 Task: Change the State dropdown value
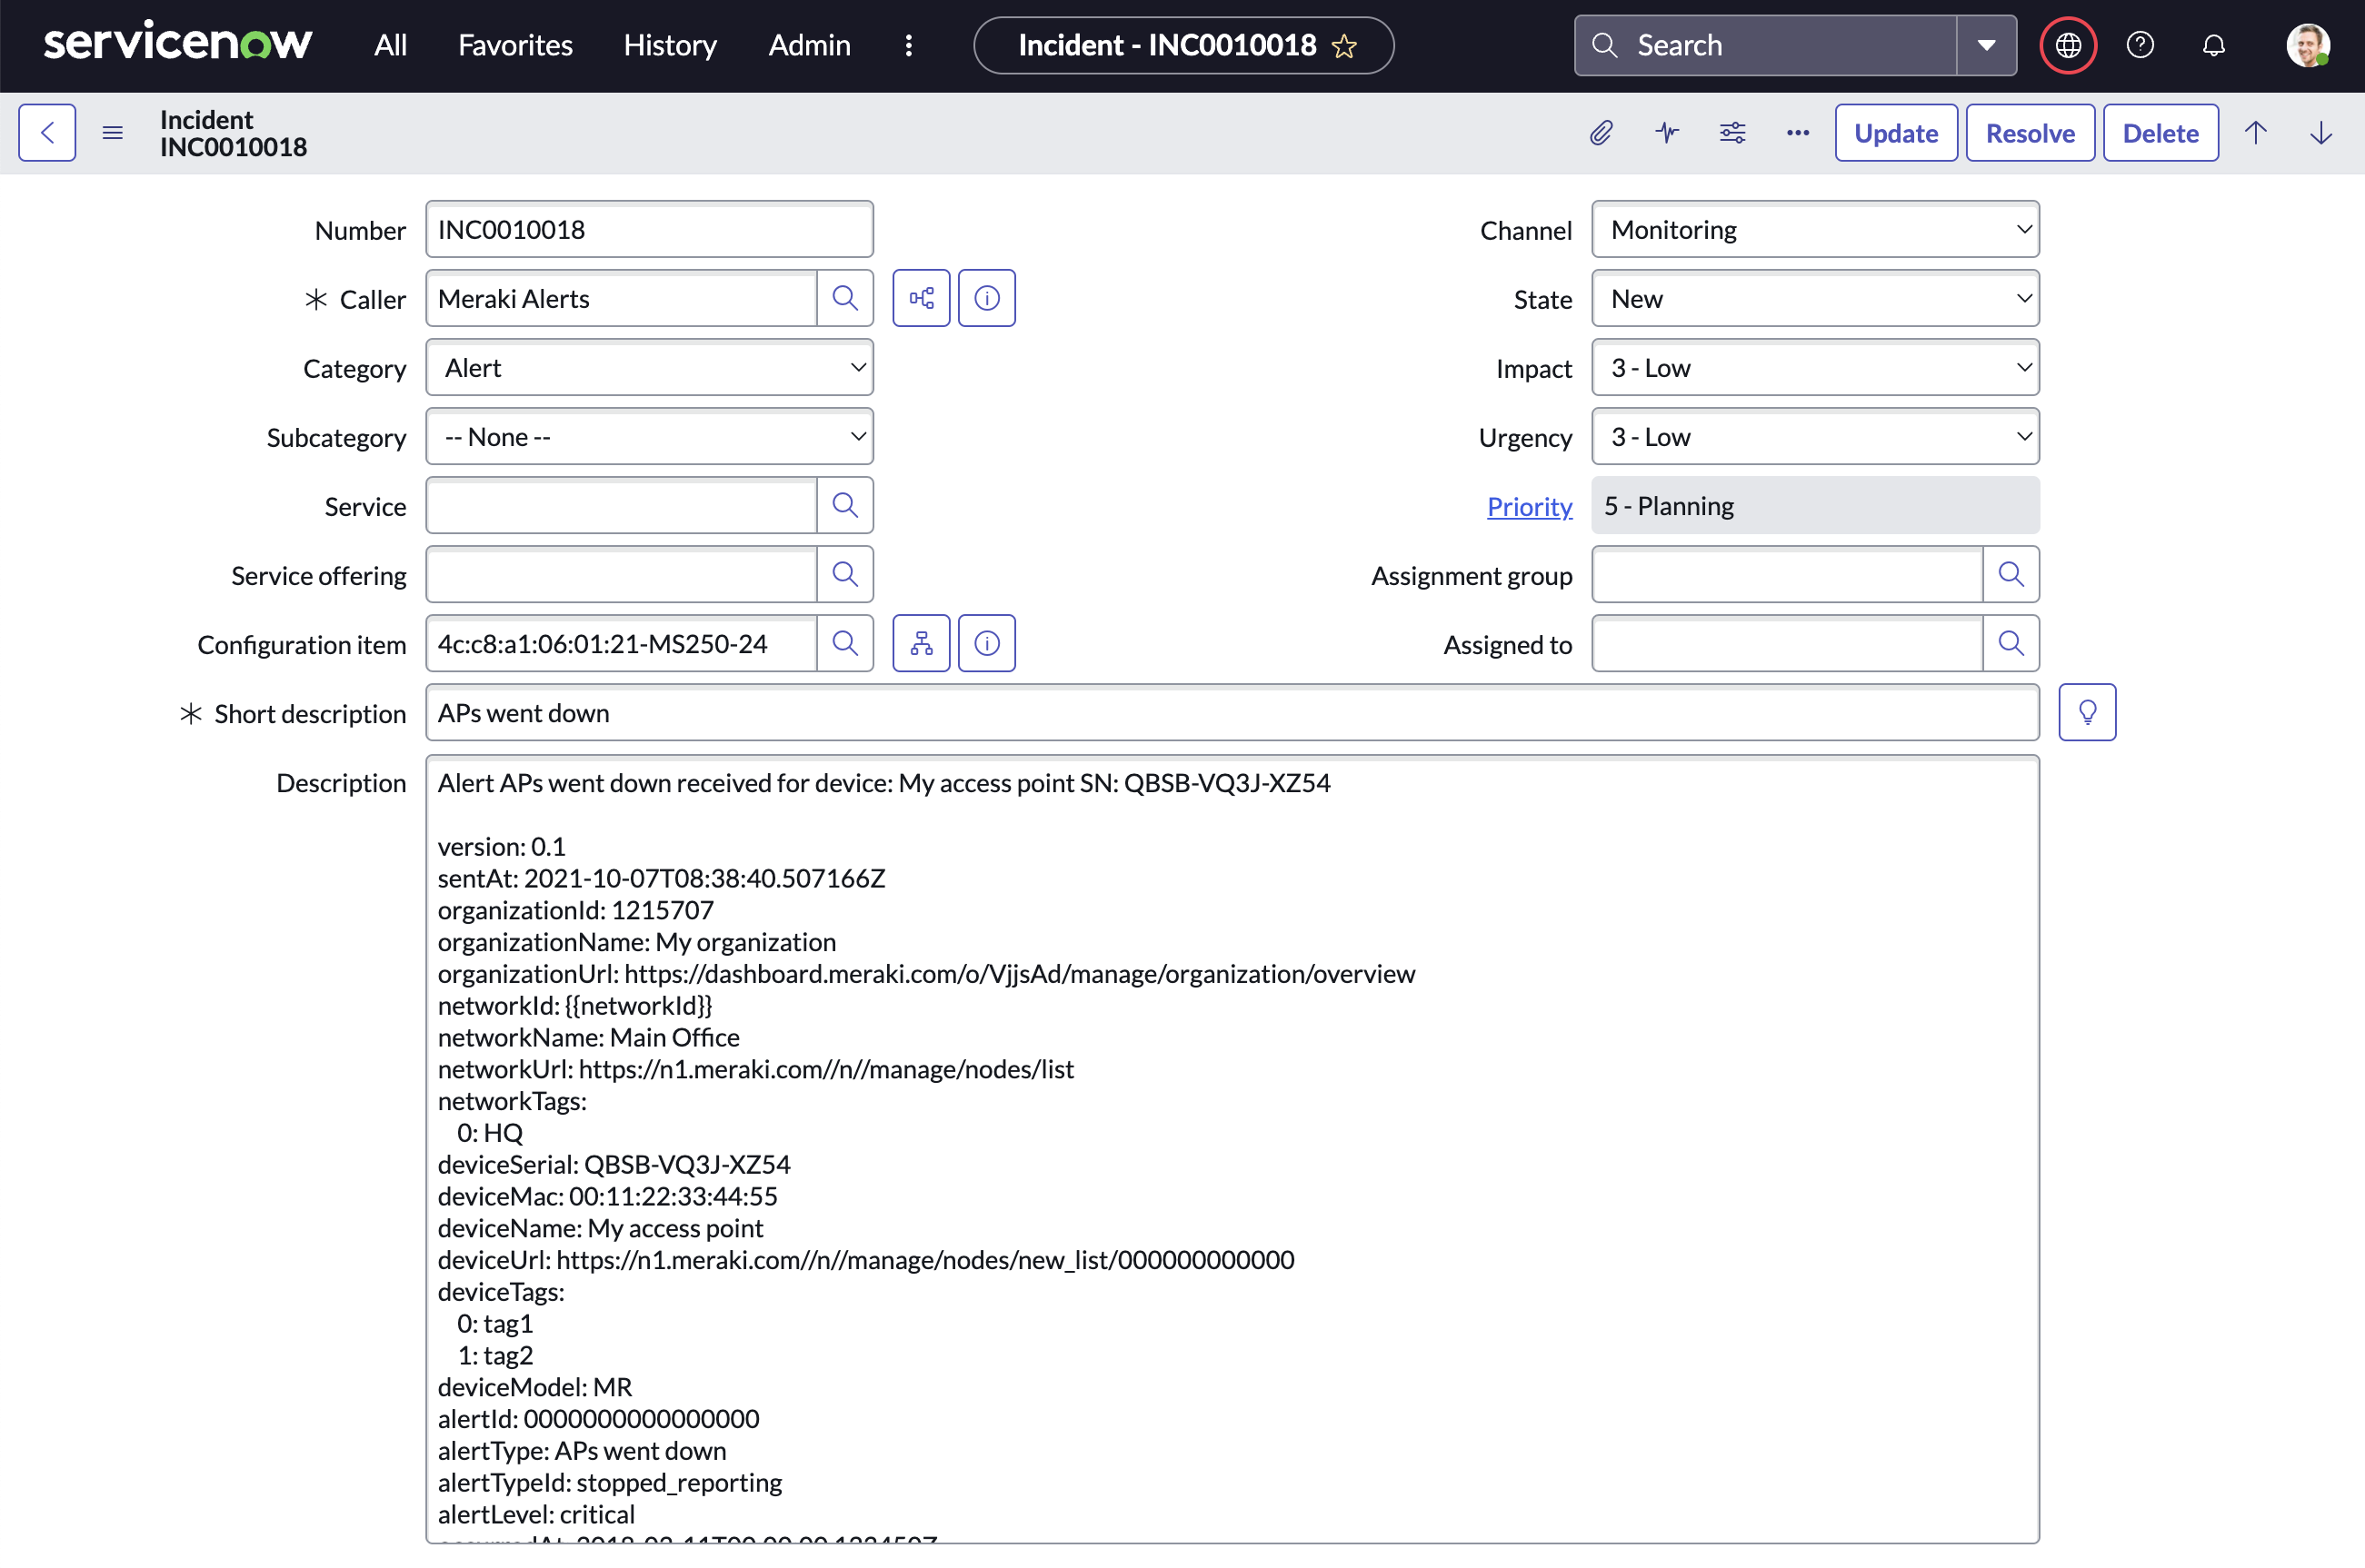[x=1815, y=298]
